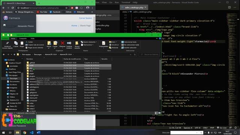This screenshot has width=240, height=135.
Task: Select Música in the navigation pane
Action: coord(12,91)
